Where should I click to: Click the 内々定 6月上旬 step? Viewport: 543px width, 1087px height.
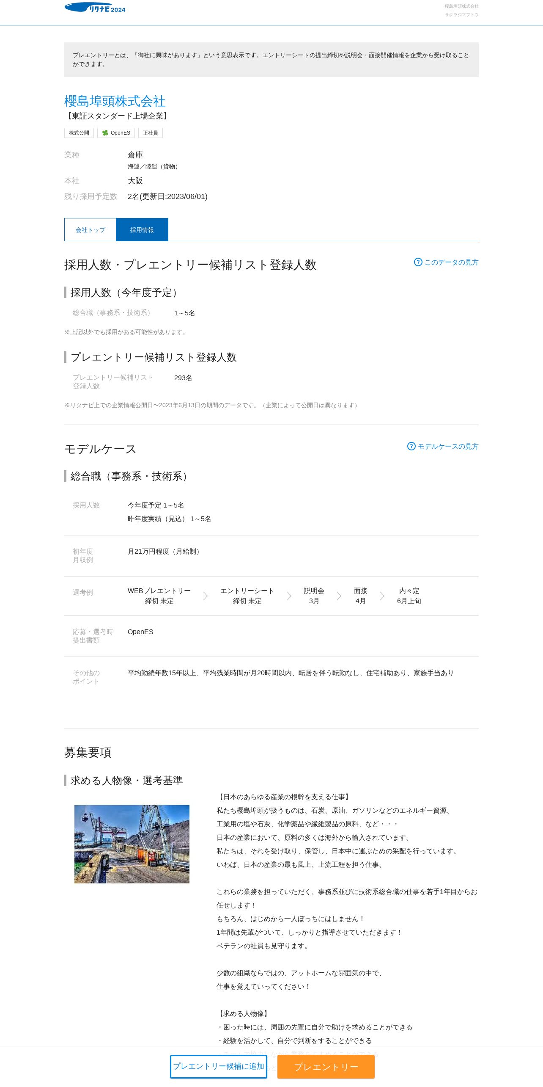coord(409,596)
